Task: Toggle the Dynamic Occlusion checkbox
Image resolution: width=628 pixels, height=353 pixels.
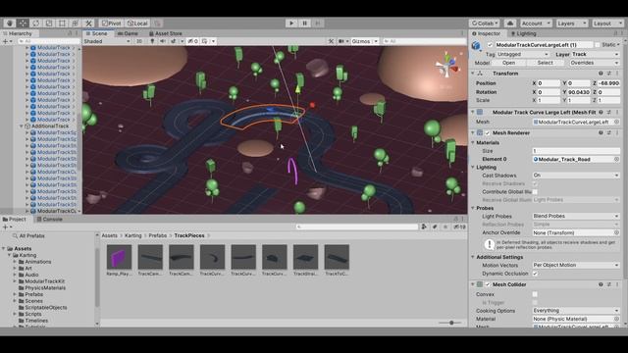Action: (x=535, y=274)
